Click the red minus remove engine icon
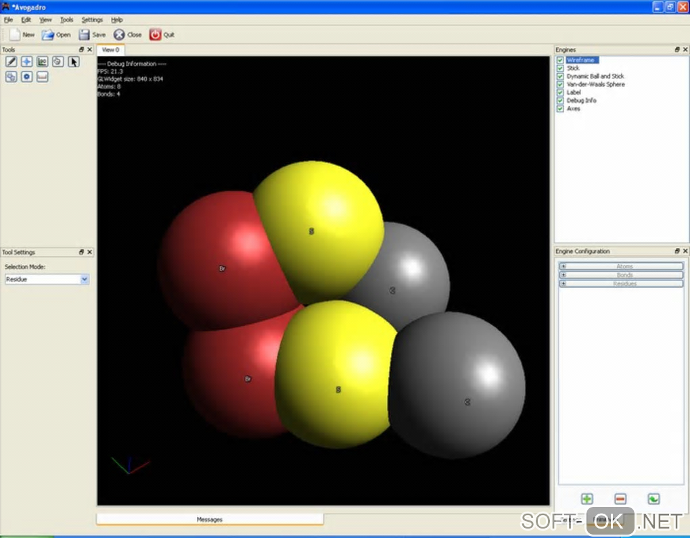Image resolution: width=690 pixels, height=538 pixels. 620,499
